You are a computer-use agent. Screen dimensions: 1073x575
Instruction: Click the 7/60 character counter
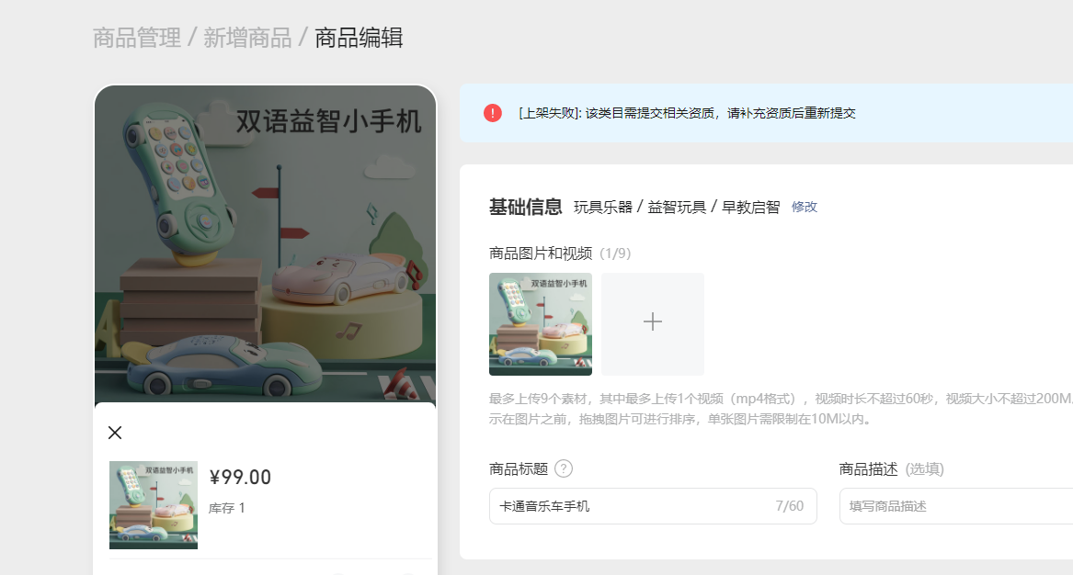790,506
